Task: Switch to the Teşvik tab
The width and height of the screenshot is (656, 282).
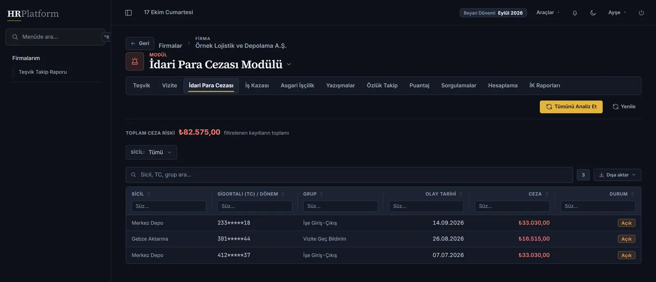Action: 141,86
